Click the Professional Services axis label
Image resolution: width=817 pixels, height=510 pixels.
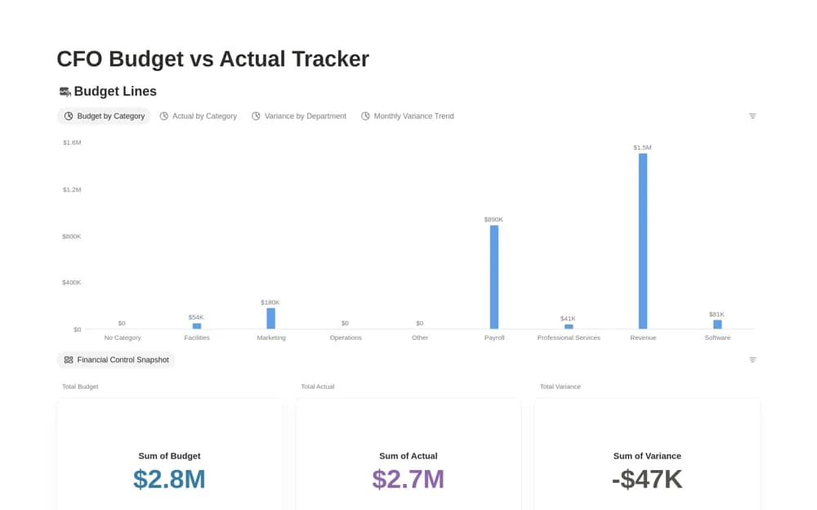tap(569, 338)
